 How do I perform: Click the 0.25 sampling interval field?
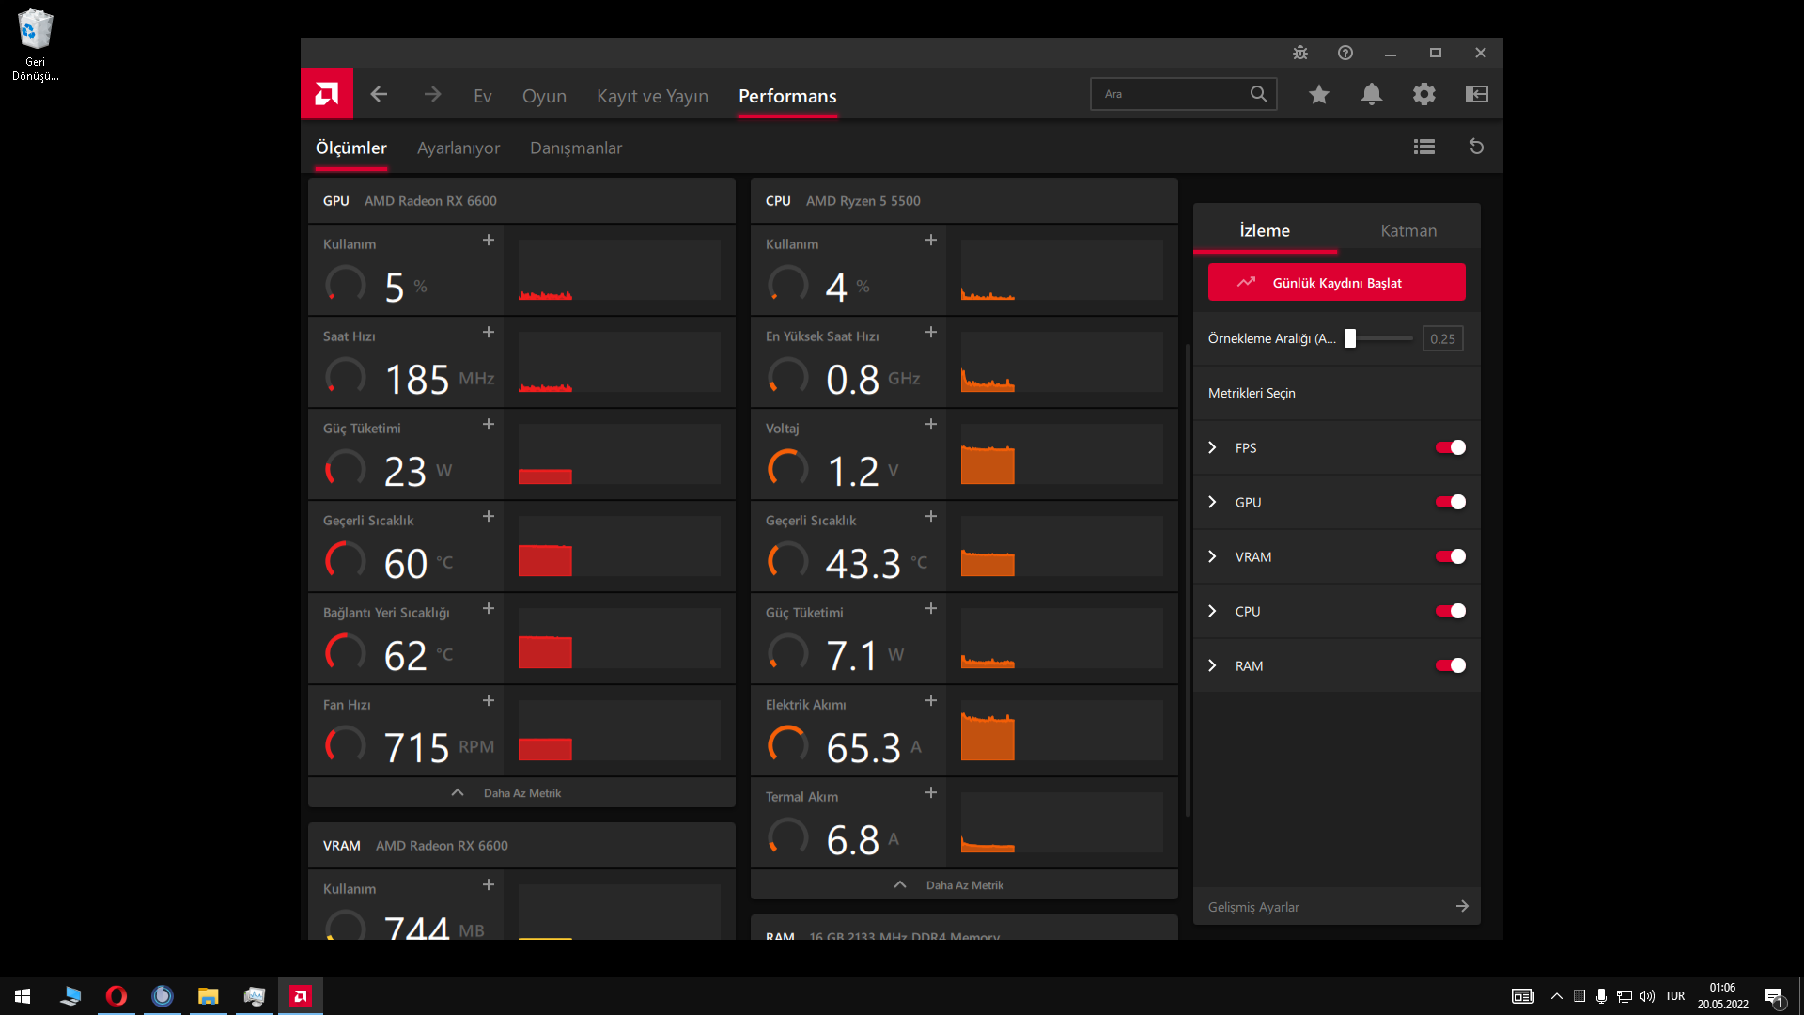point(1442,339)
